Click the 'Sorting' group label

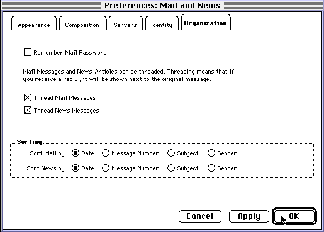coord(29,142)
